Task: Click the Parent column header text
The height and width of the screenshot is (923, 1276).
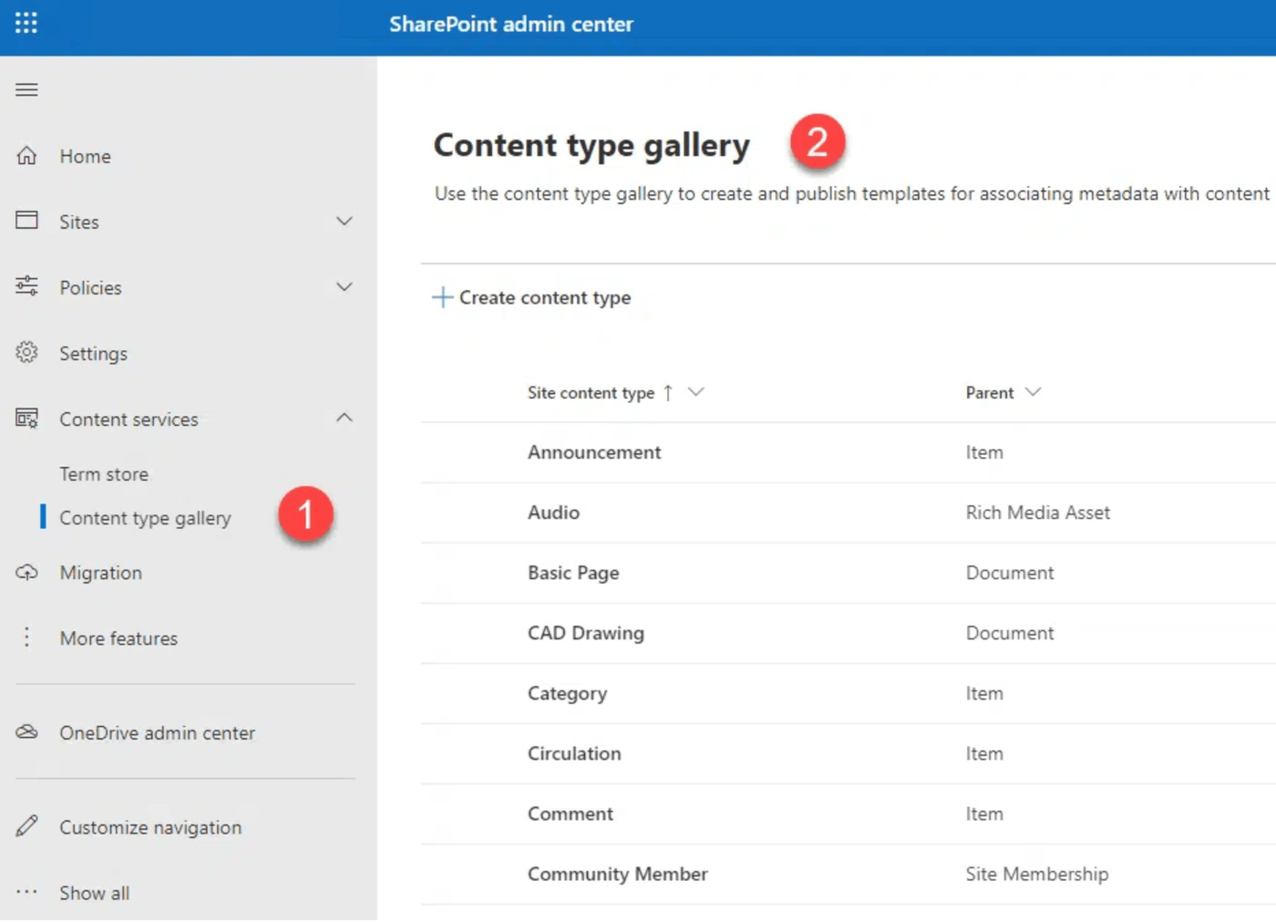Action: [990, 393]
